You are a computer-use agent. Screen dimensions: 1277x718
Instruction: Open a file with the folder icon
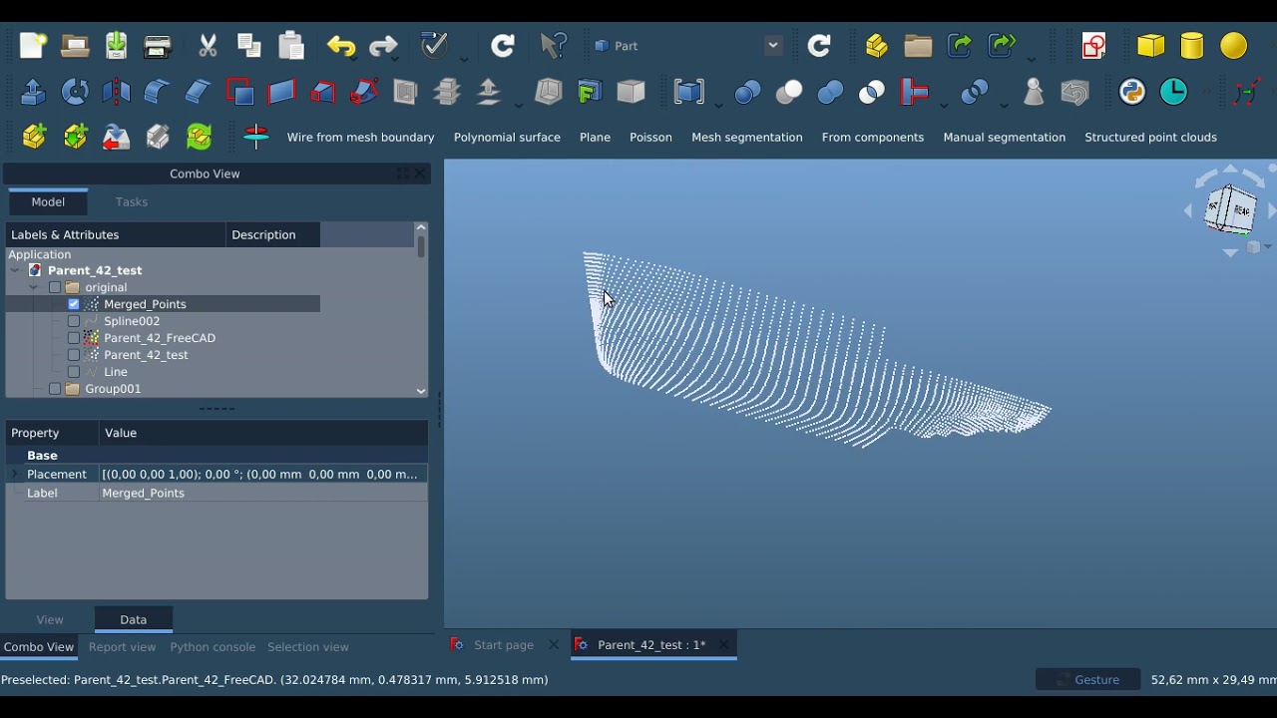click(x=75, y=46)
